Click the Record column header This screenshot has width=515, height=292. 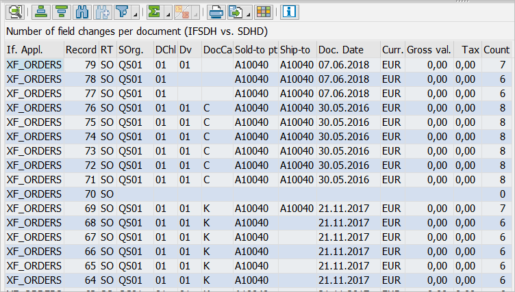(x=80, y=50)
